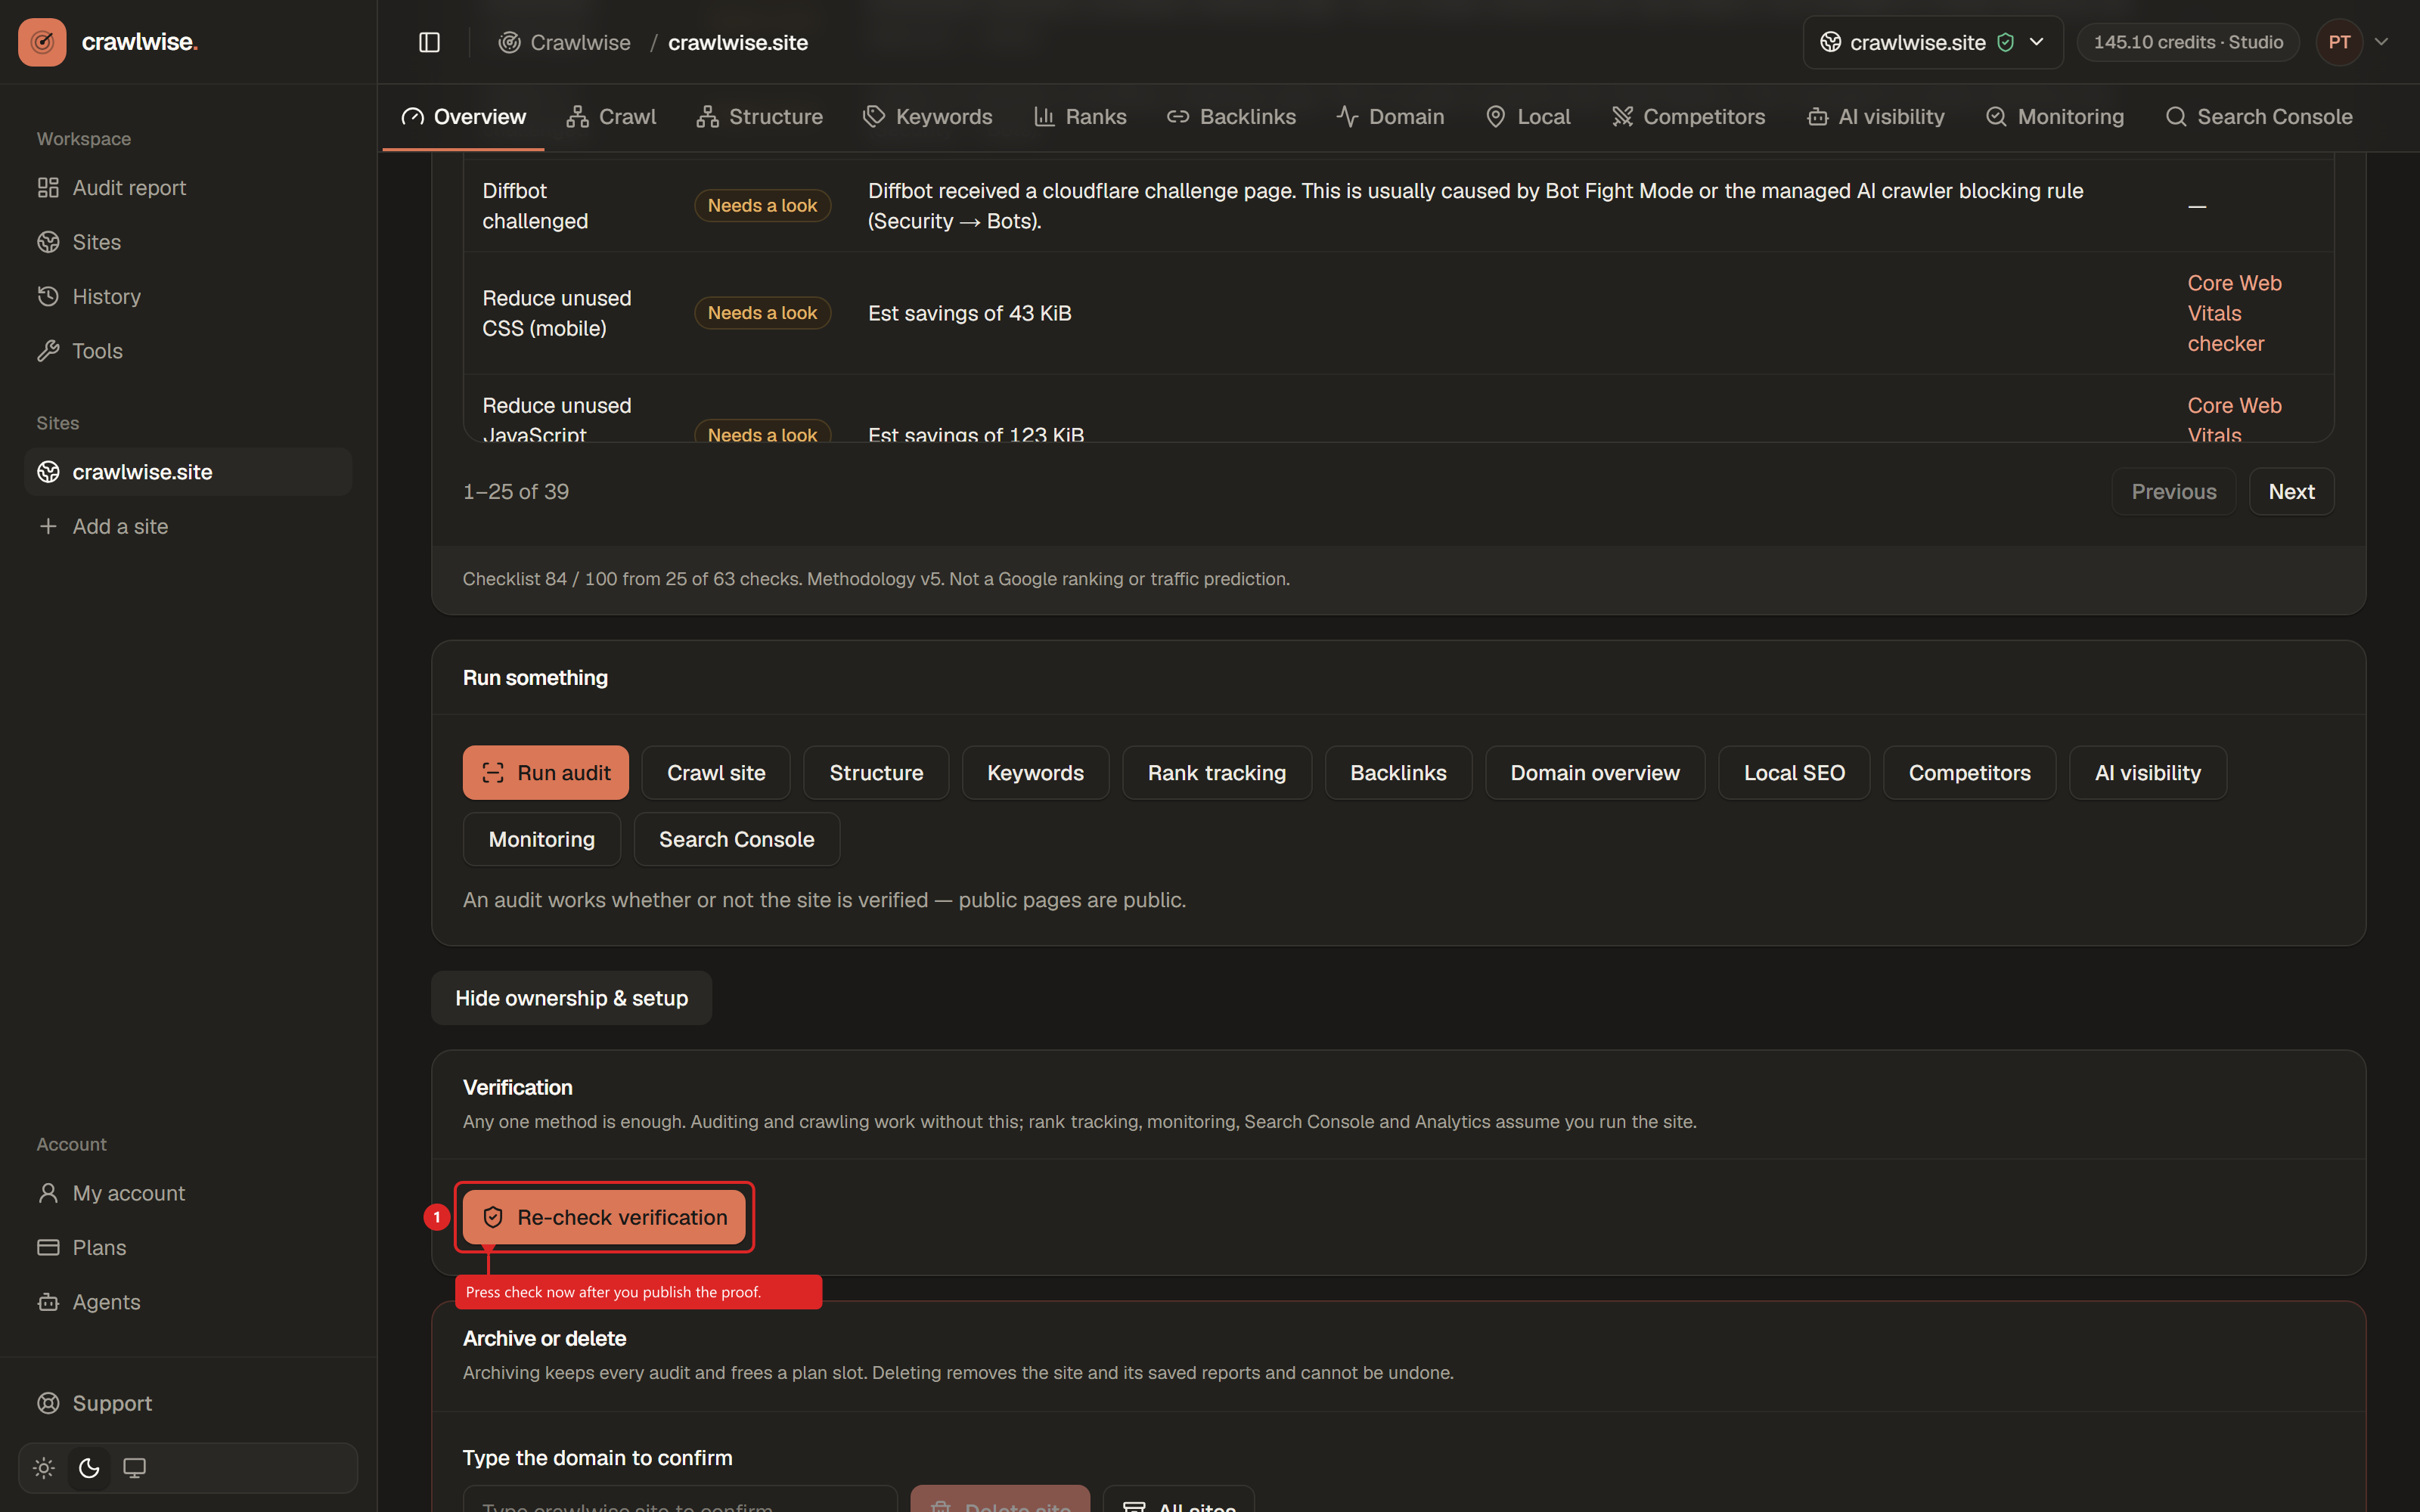Switch to the Competitors tab
Viewport: 2420px width, 1512px height.
click(x=1689, y=117)
